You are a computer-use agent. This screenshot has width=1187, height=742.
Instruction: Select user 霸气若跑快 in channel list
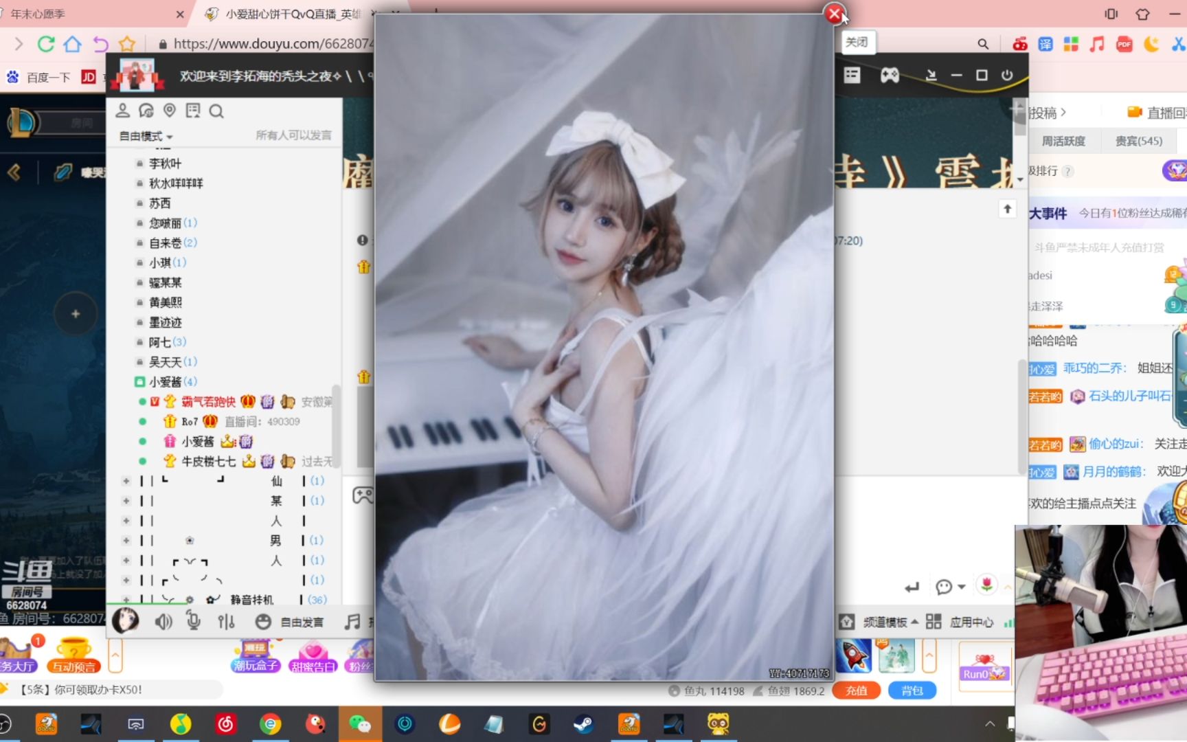click(208, 401)
